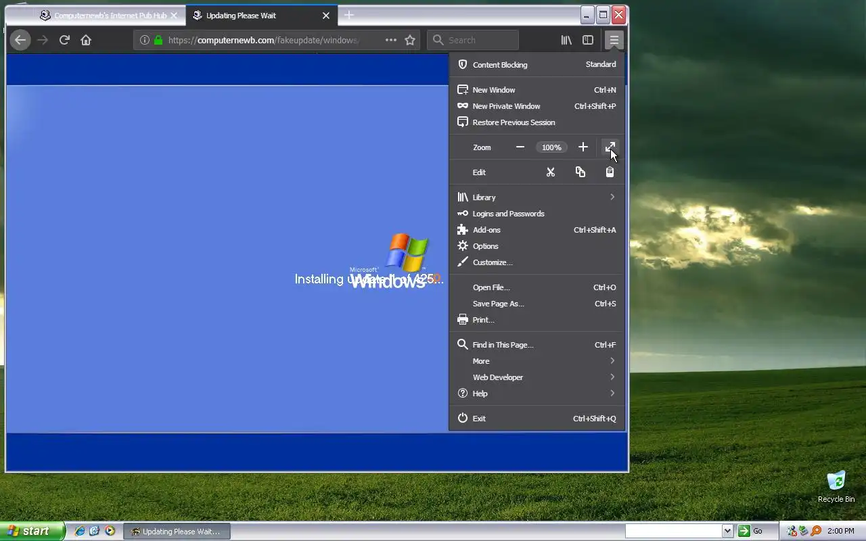Image resolution: width=866 pixels, height=541 pixels.
Task: Click the forward navigation arrow
Action: (x=43, y=40)
